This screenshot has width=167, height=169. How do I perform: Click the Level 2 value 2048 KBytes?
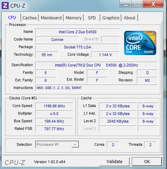pyautogui.click(x=118, y=121)
